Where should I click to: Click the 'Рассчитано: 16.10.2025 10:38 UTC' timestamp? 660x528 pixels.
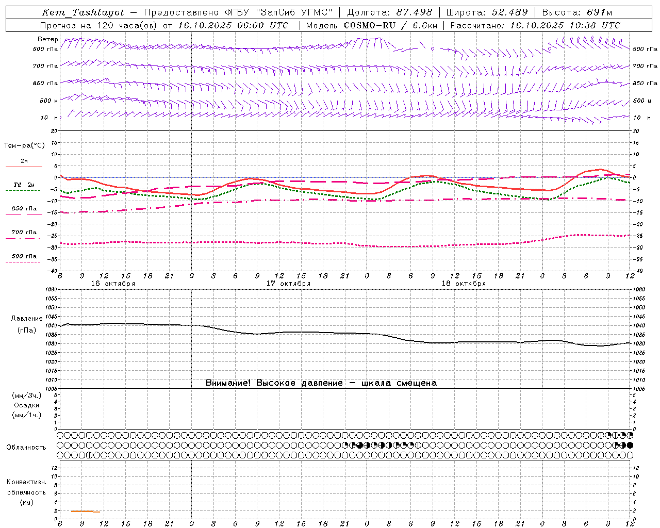point(535,25)
